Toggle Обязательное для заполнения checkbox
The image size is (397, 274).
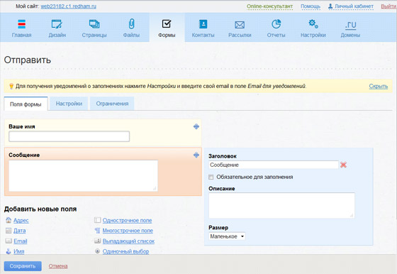(x=211, y=177)
